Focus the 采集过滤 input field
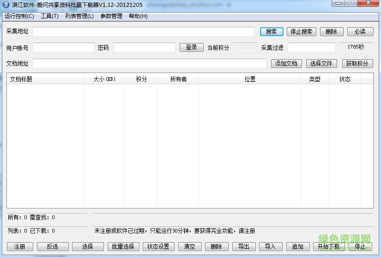 [x=312, y=48]
